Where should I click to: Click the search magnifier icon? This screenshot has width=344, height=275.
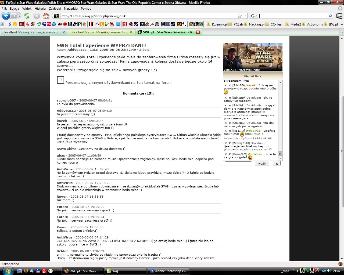click(x=330, y=16)
